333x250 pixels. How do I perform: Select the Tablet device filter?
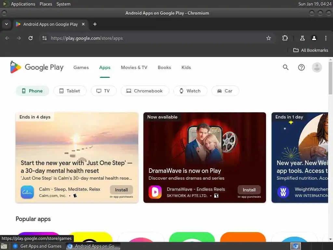[x=70, y=91]
